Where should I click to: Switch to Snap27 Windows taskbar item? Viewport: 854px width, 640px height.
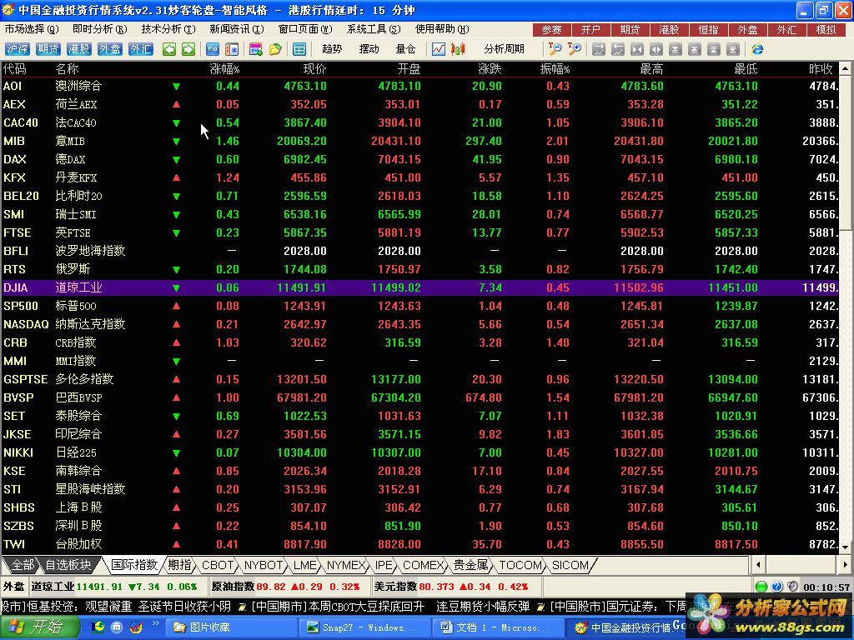pyautogui.click(x=365, y=627)
